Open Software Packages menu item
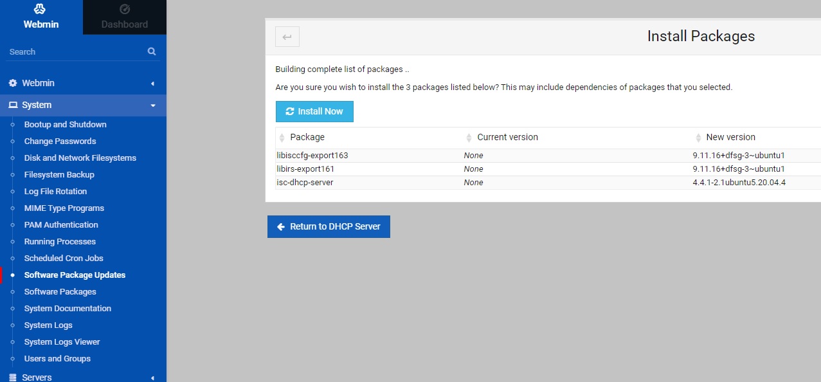 (x=60, y=291)
